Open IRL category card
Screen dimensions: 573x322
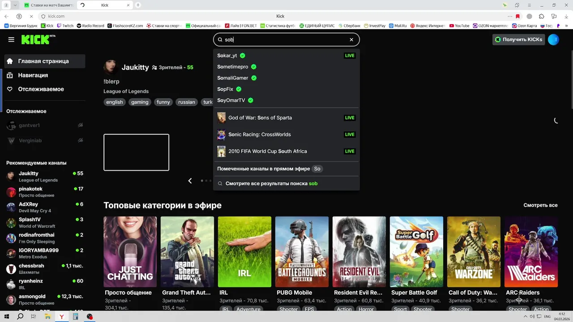pyautogui.click(x=244, y=252)
